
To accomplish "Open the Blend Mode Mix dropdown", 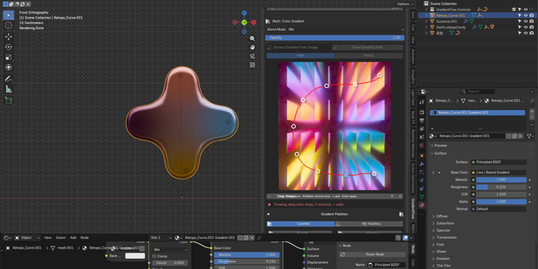I will click(x=335, y=30).
